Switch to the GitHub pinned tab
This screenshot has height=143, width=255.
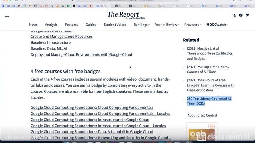point(19,6)
